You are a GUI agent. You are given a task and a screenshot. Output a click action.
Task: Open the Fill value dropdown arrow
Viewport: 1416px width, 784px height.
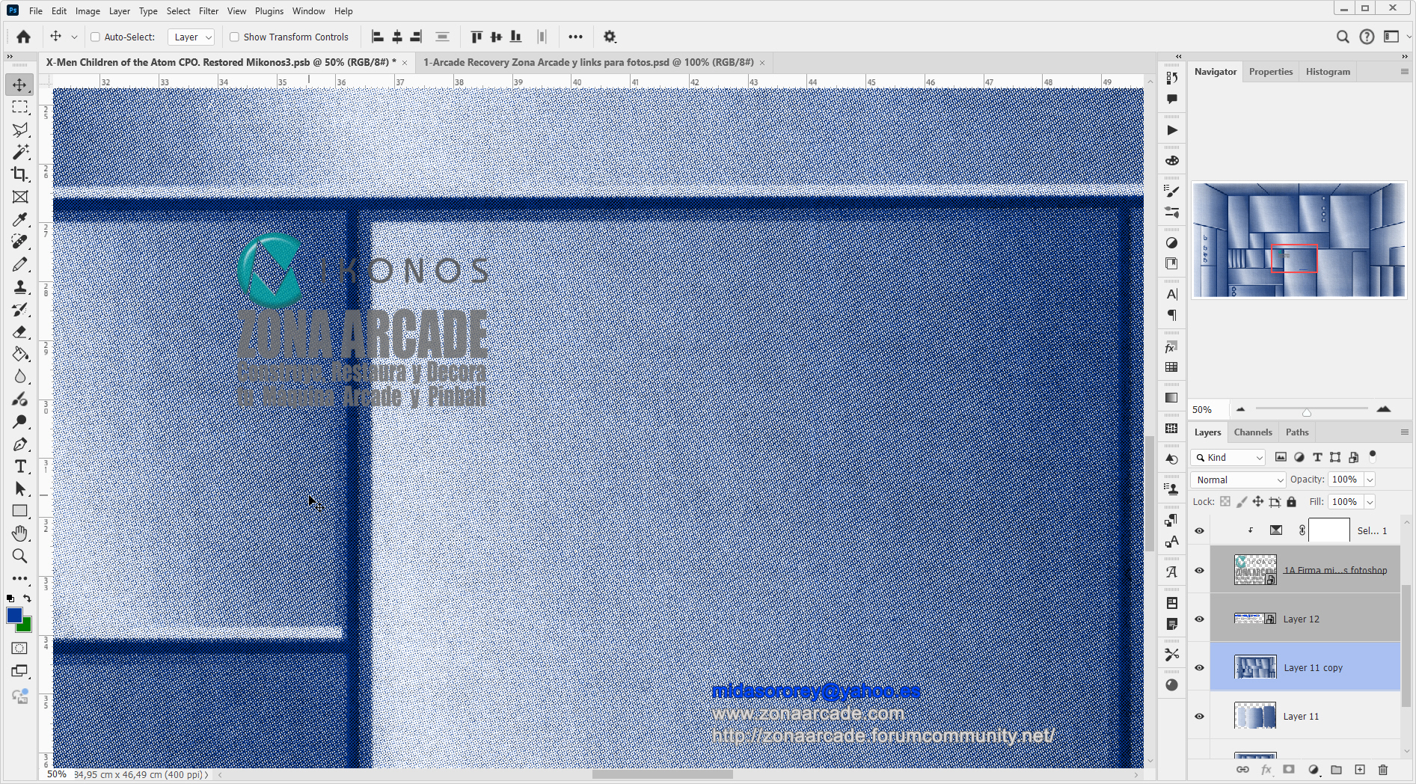point(1370,502)
